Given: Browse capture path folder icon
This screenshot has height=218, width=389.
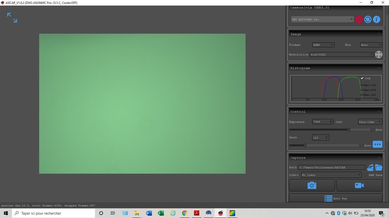Looking at the screenshot, I should tap(378, 168).
